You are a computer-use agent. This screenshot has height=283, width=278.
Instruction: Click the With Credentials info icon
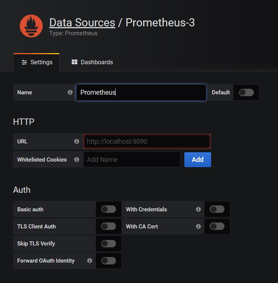pyautogui.click(x=198, y=209)
